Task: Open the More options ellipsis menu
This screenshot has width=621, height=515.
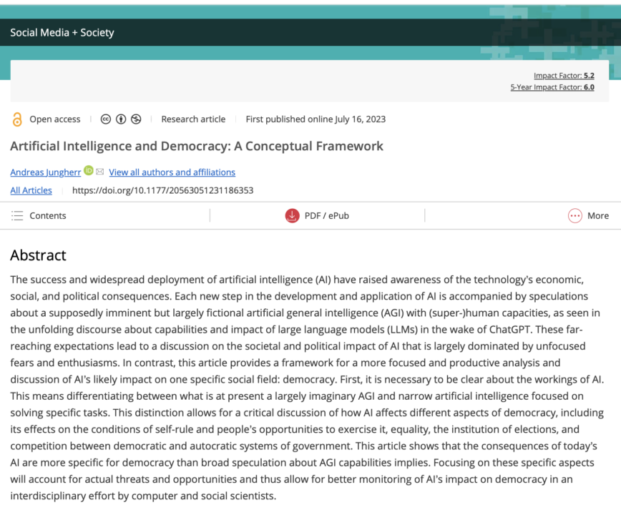Action: pos(574,215)
